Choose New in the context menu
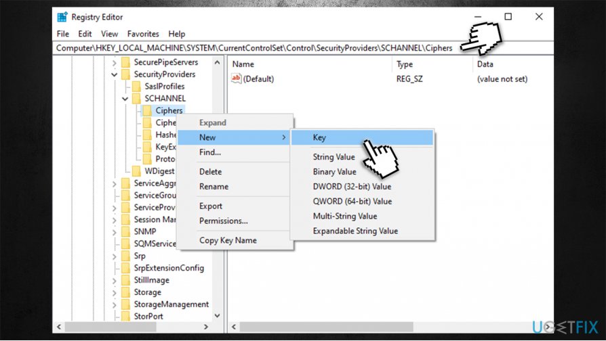This screenshot has width=606, height=341. [x=233, y=137]
